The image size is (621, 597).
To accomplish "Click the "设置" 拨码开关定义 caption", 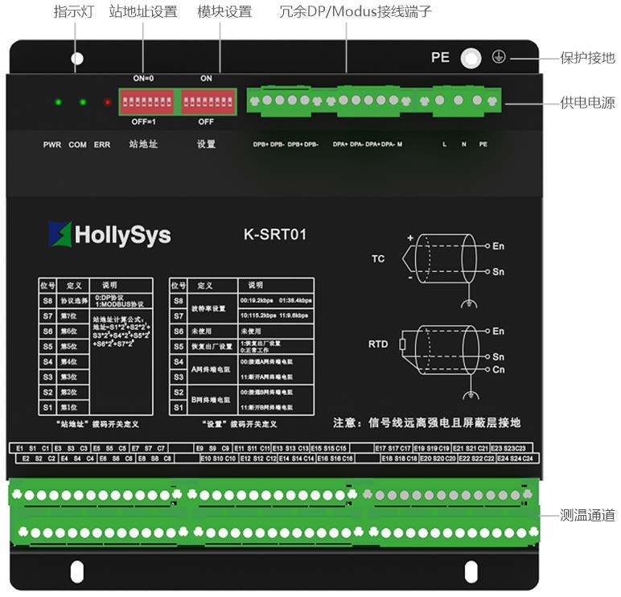I will tap(239, 424).
